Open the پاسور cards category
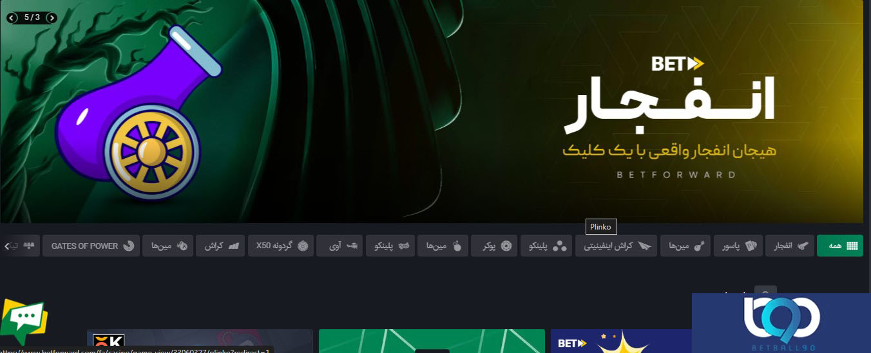The image size is (871, 353). 737,246
